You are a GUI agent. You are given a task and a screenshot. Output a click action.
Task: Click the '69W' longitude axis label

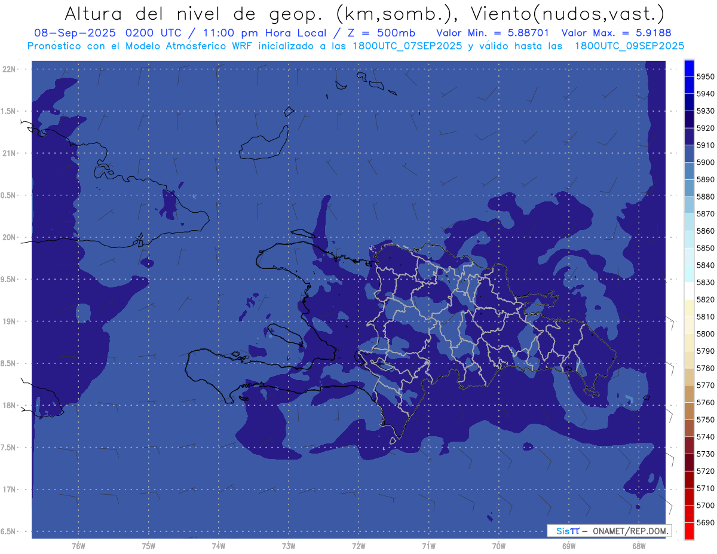[x=569, y=546]
